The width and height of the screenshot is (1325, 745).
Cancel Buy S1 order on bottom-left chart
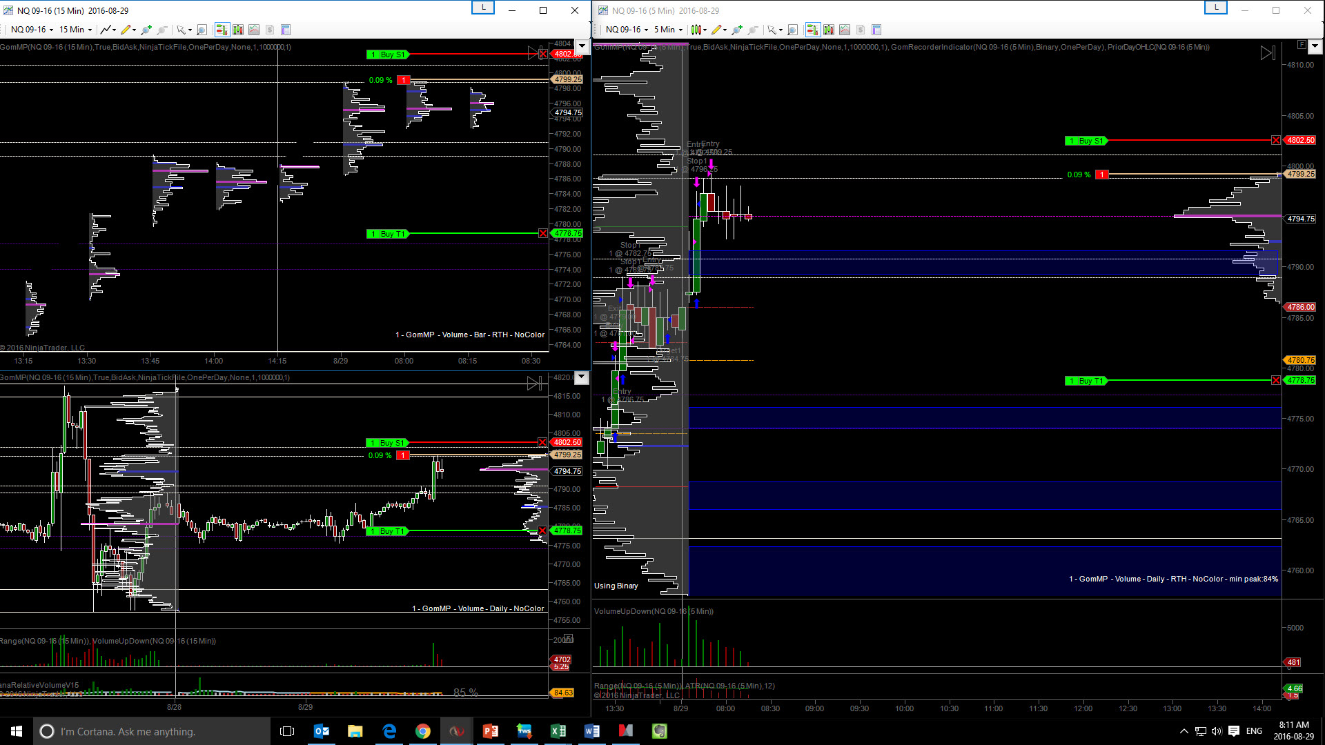point(542,442)
